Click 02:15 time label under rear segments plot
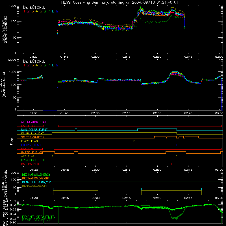 point(126,113)
